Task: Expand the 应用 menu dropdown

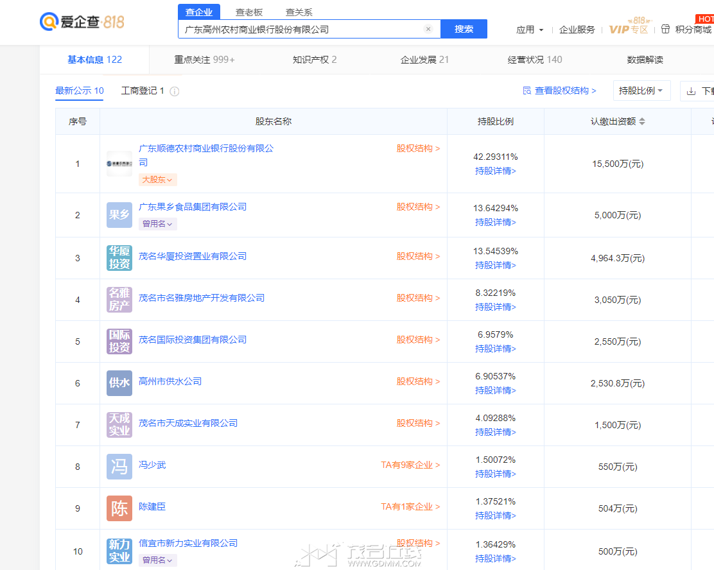Action: pyautogui.click(x=530, y=30)
